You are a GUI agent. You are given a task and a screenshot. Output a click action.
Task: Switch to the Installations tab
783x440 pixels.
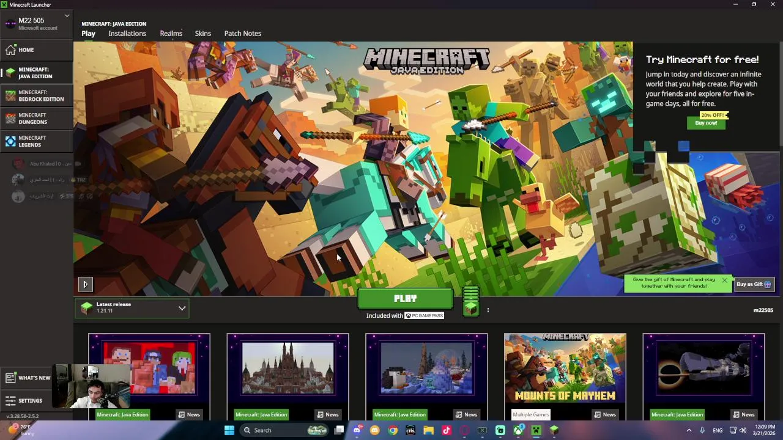[x=127, y=34]
